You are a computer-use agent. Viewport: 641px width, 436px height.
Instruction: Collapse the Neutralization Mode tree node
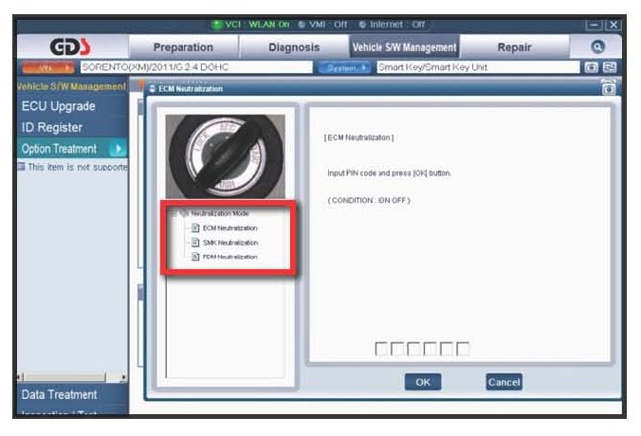174,214
